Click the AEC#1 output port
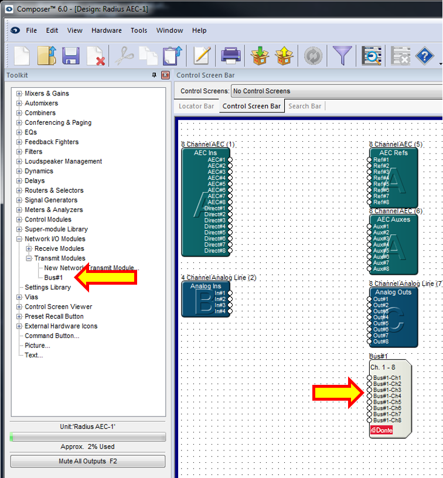 tap(230, 160)
